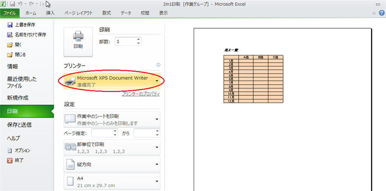
Task: Choose 名前を付けて保存 in the menu
Action: (27, 35)
